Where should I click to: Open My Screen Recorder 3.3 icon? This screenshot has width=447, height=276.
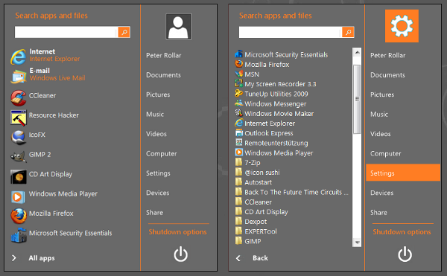[238, 83]
